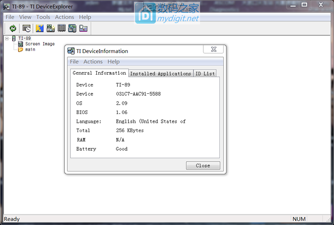The width and height of the screenshot is (334, 225).
Task: Switch to the ID List tab
Action: tap(205, 74)
